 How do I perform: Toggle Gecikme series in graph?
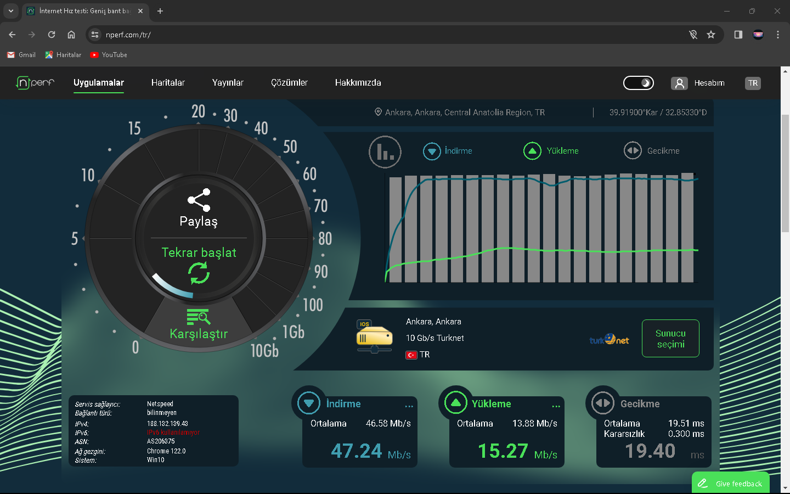point(633,151)
